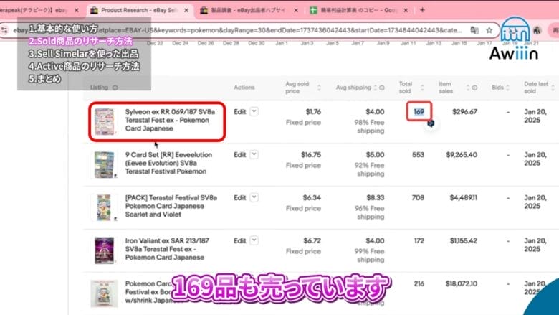Image resolution: width=559 pixels, height=315 pixels.
Task: Click the $6.72 average sold price
Action: [312, 241]
